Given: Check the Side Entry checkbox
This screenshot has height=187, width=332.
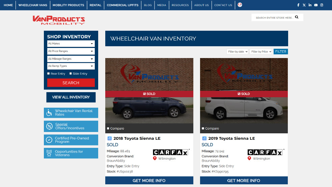Looking at the screenshot, I should tap(71, 74).
